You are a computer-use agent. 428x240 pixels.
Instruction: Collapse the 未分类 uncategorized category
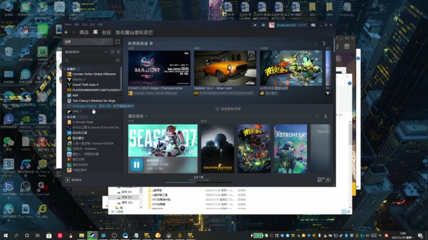coord(65,116)
